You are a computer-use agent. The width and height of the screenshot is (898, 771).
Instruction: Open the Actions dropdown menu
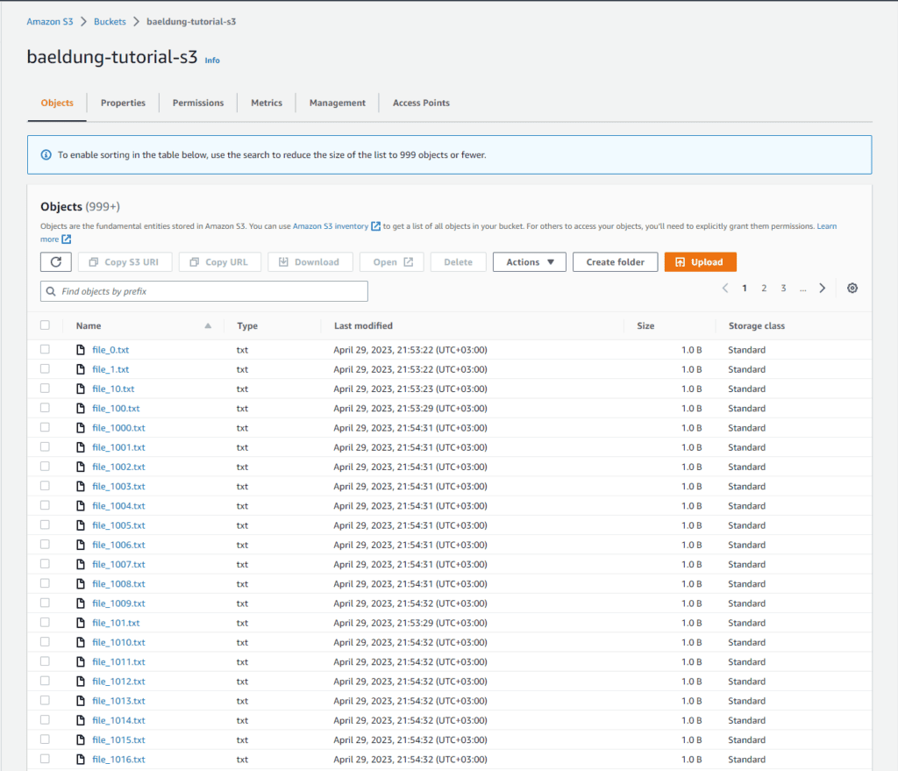pos(529,261)
